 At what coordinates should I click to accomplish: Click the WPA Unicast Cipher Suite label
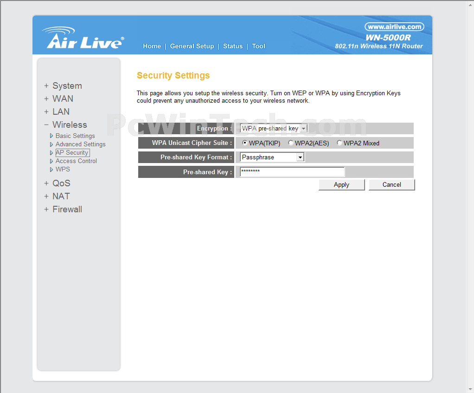[192, 143]
